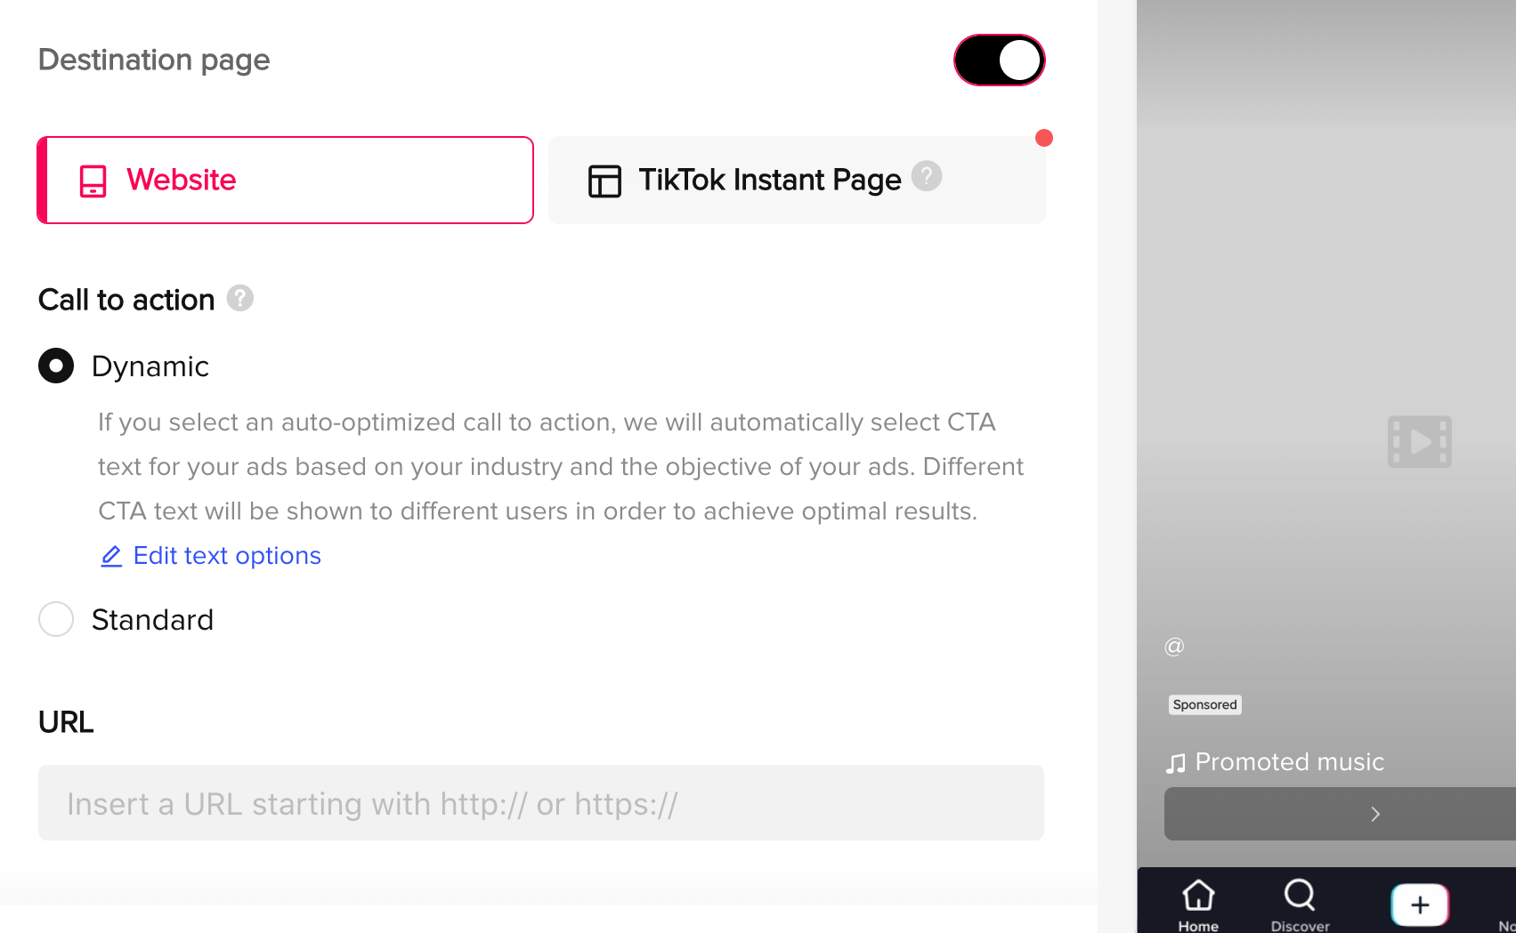Viewport: 1516px width, 933px height.
Task: Click the preview CTA button chevron
Action: (x=1375, y=814)
